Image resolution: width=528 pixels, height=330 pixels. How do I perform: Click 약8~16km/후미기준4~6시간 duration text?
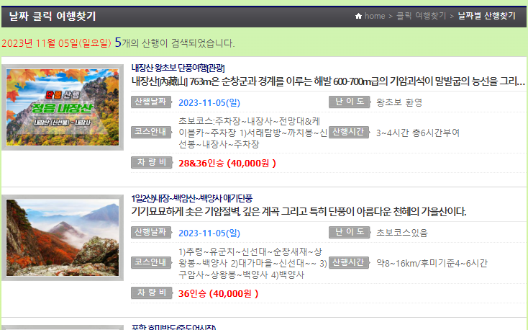432,263
